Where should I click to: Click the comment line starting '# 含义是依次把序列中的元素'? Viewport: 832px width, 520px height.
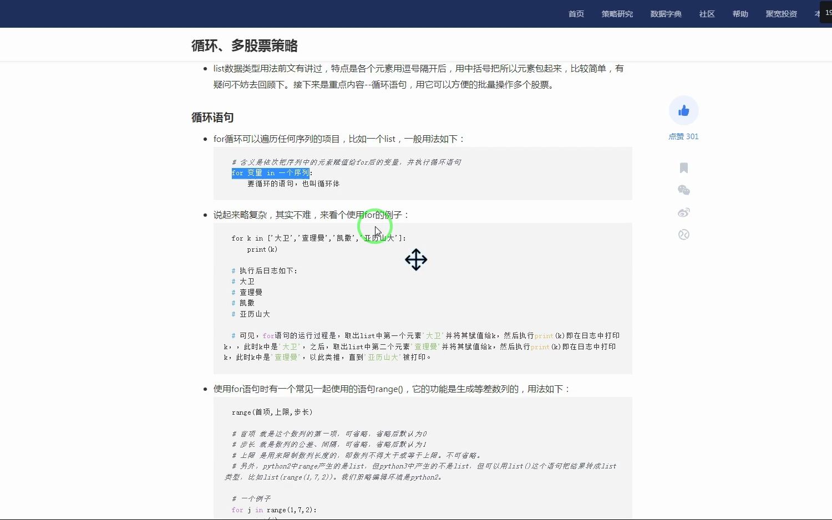point(347,162)
